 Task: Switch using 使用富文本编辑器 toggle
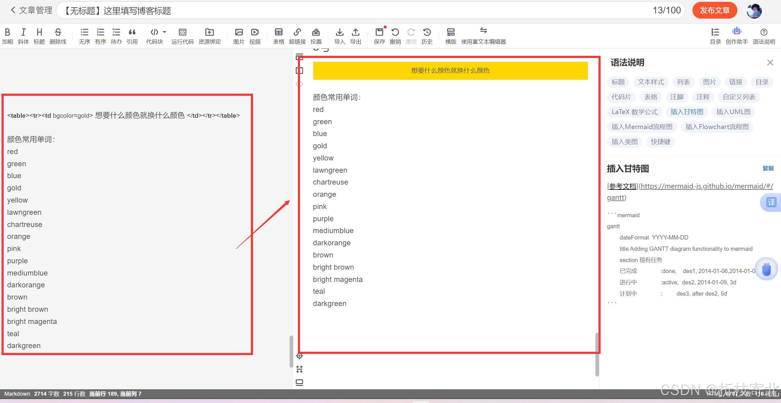[x=483, y=31]
